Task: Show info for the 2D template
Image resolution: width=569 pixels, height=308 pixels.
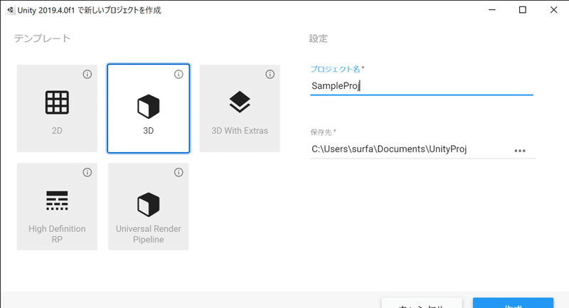Action: pos(87,75)
